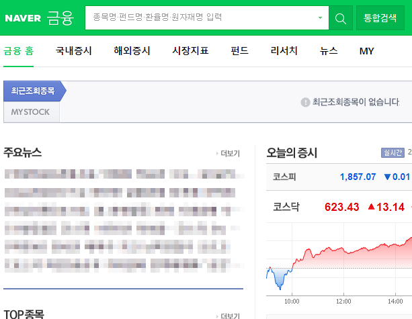
Task: Click the 10:00 chart time label
Action: [292, 302]
